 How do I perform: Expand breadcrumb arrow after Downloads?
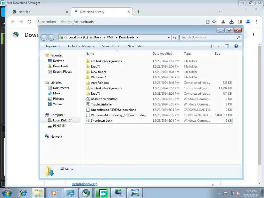click(x=137, y=37)
